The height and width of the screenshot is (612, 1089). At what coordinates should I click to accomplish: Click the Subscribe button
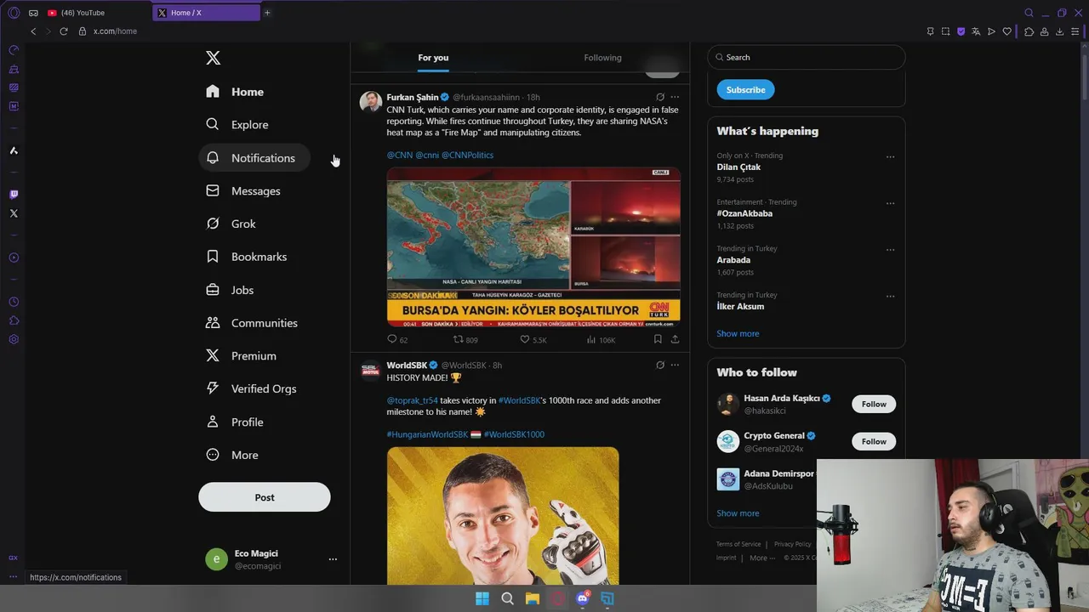[x=745, y=89]
